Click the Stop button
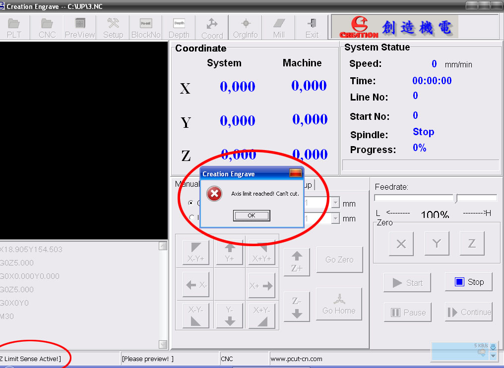 [x=469, y=282]
